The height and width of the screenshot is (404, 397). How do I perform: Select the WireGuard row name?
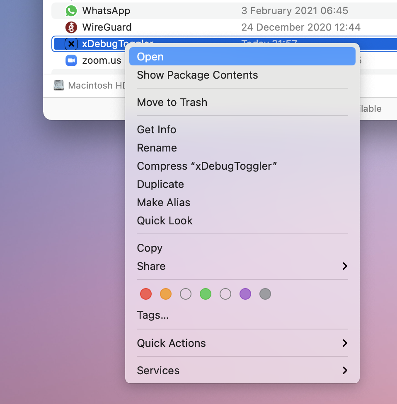(107, 27)
